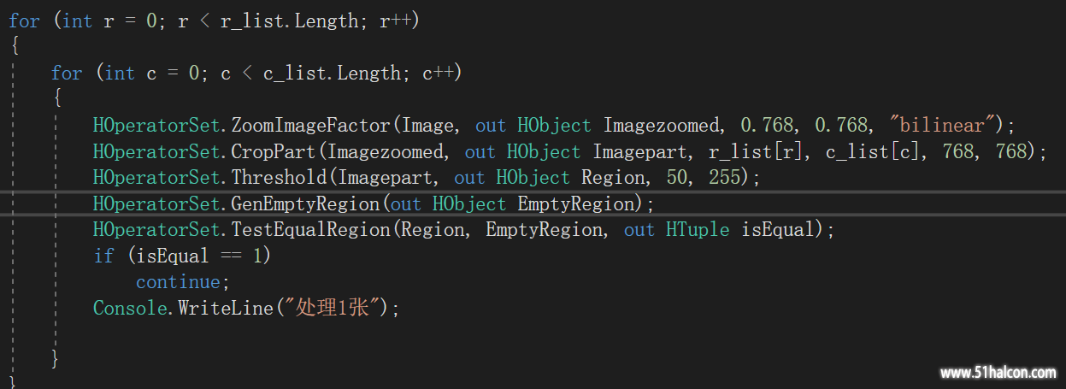1066x389 pixels.
Task: Click the GenEmptyRegion method name
Action: tap(304, 204)
